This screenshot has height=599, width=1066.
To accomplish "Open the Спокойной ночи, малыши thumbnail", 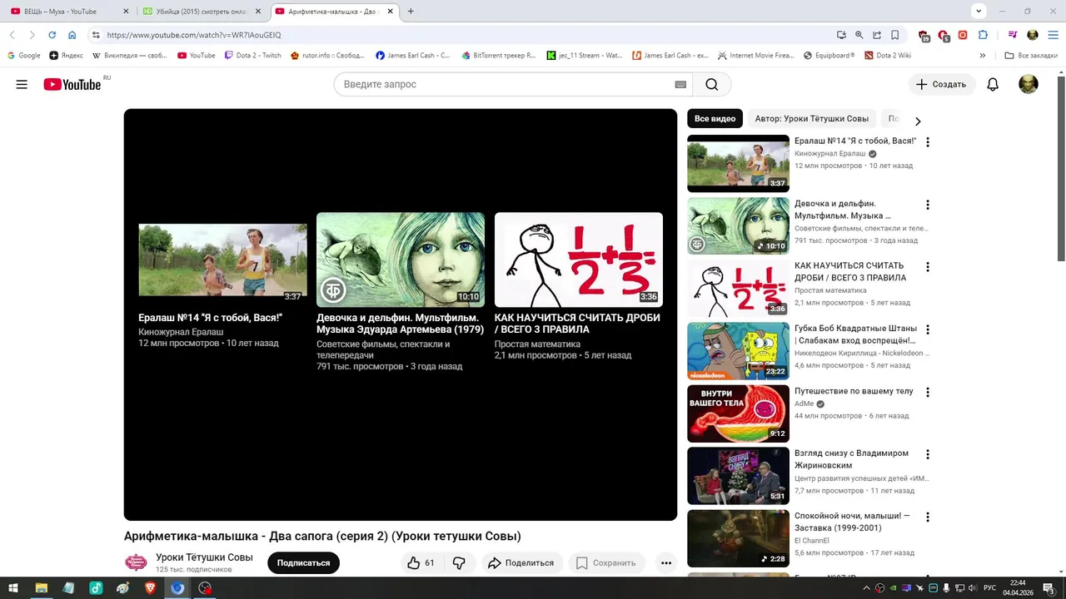I will pyautogui.click(x=738, y=538).
